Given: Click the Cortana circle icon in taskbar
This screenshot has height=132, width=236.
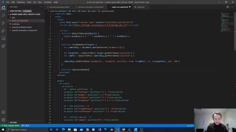Looking at the screenshot, I should tap(51, 129).
